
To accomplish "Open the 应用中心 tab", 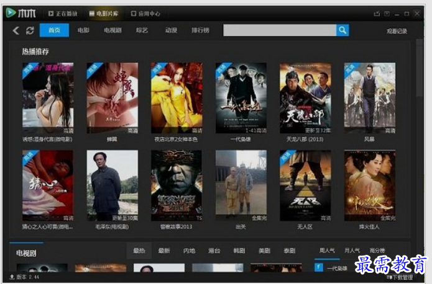I will pos(145,14).
